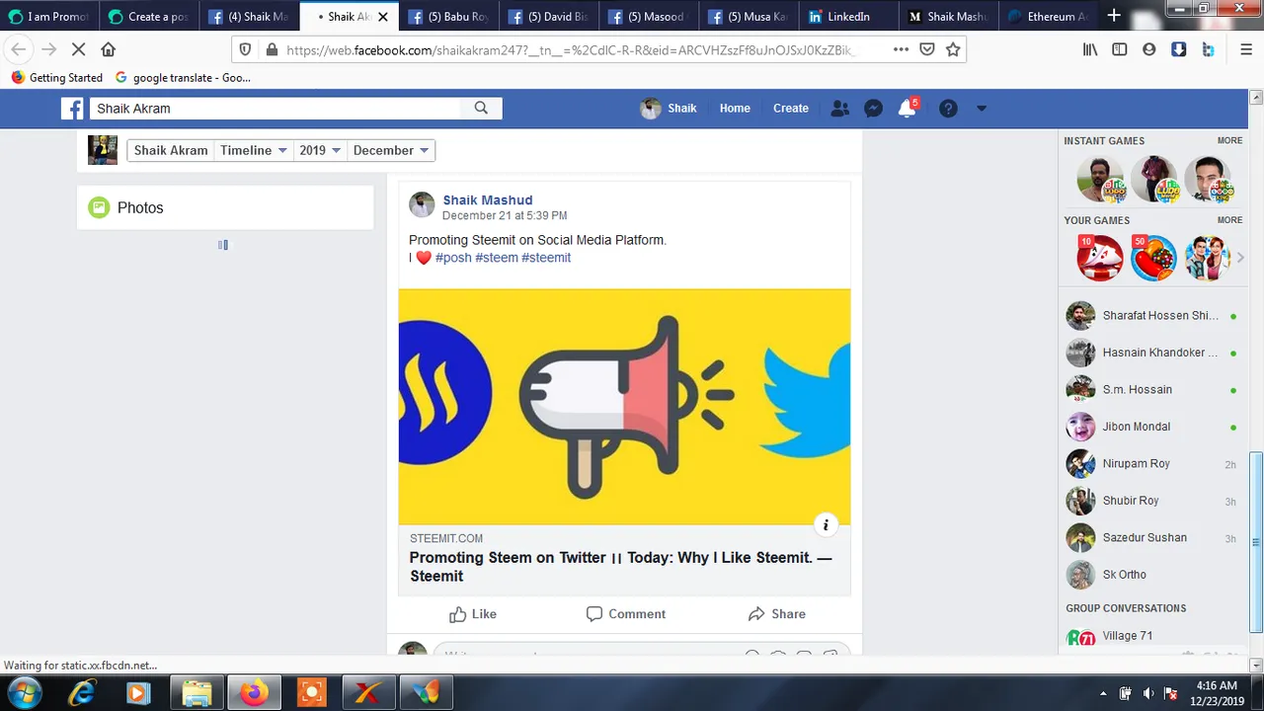1264x711 pixels.
Task: Open the Timeline dropdown
Action: pos(253,150)
